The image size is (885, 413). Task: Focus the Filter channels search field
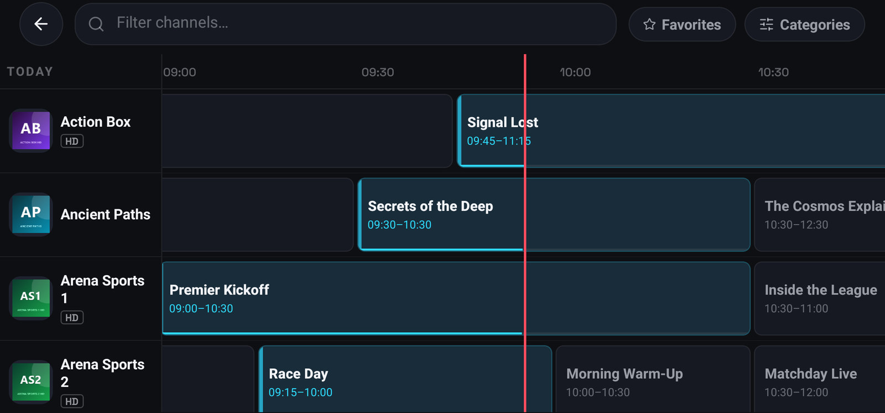[345, 24]
